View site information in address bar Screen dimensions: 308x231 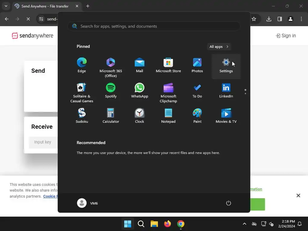(41, 19)
